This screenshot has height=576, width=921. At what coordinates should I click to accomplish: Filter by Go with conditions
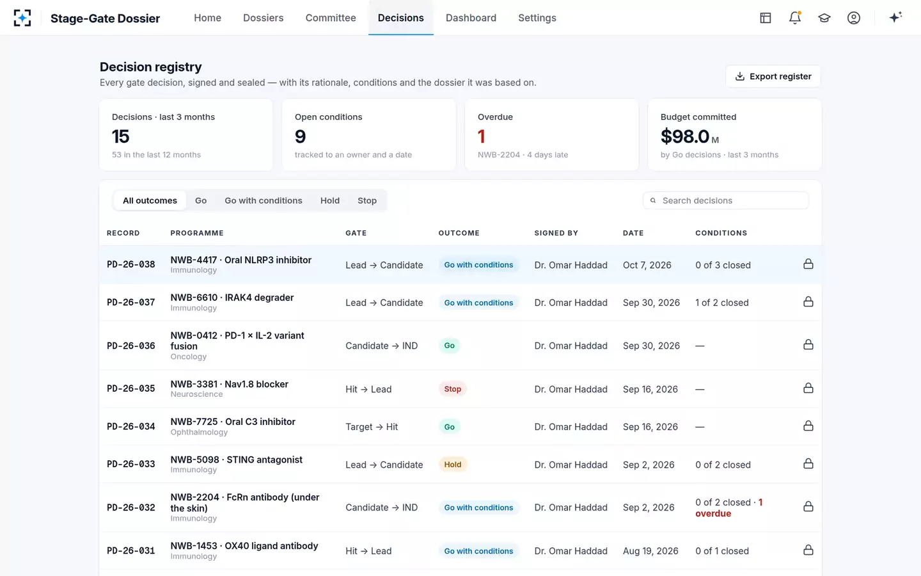264,200
